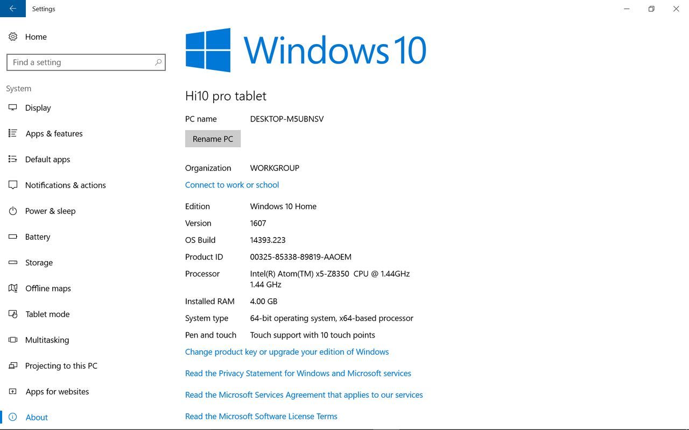
Task: Open Notifications & actions page
Action: tap(65, 185)
